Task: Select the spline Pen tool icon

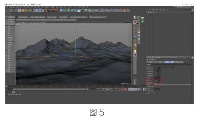Action: point(65,10)
